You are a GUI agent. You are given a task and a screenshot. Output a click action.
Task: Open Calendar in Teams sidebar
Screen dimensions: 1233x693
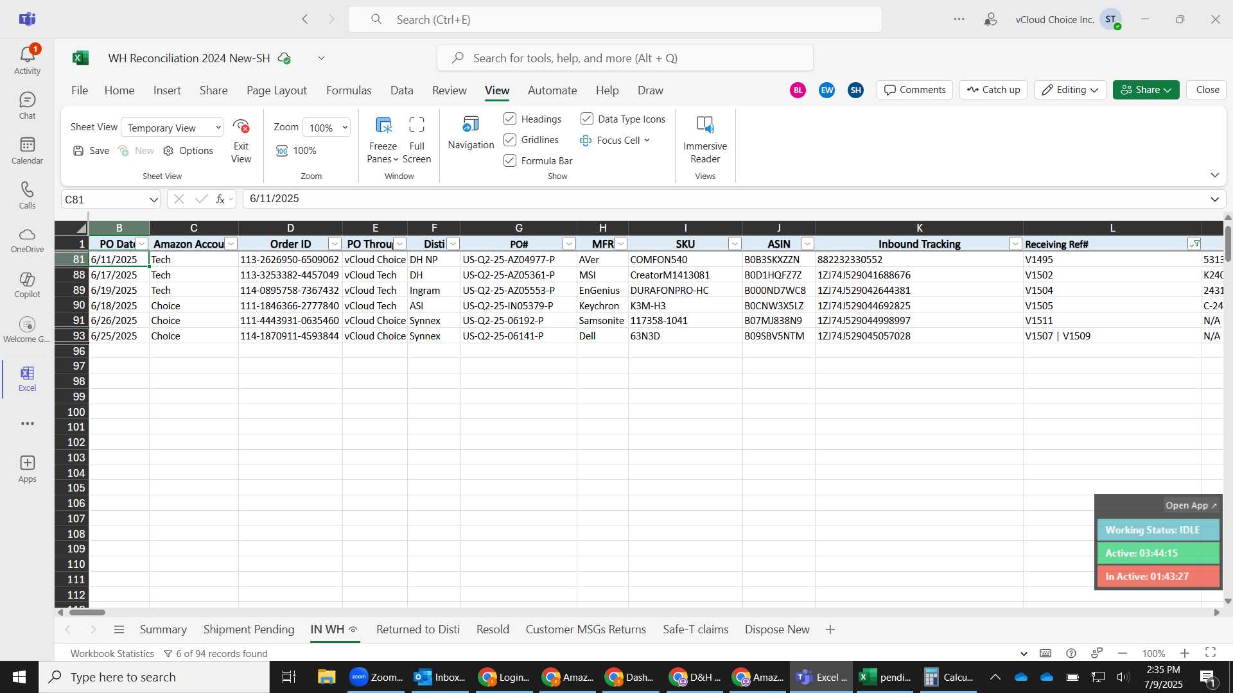[27, 150]
